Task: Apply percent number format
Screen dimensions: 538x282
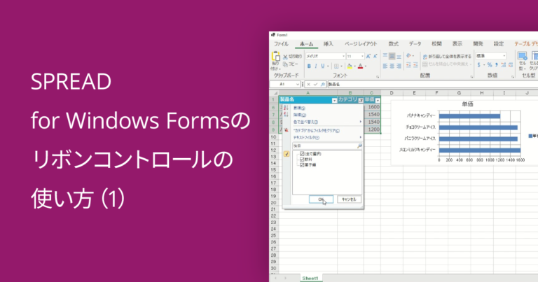Action: coord(490,65)
